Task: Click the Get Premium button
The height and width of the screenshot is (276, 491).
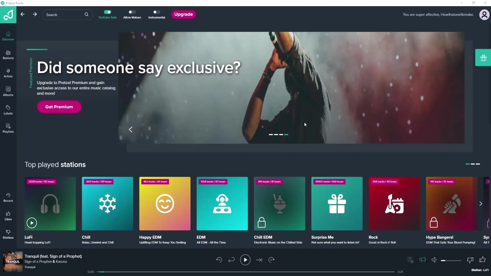Action: click(x=59, y=107)
